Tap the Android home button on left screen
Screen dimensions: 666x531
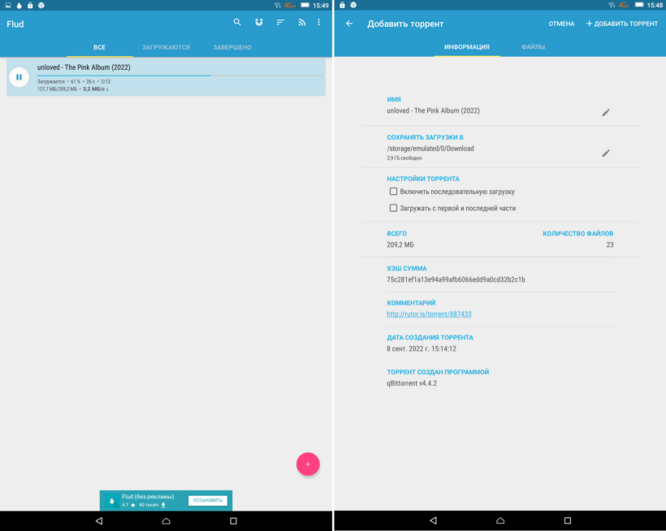[166, 520]
